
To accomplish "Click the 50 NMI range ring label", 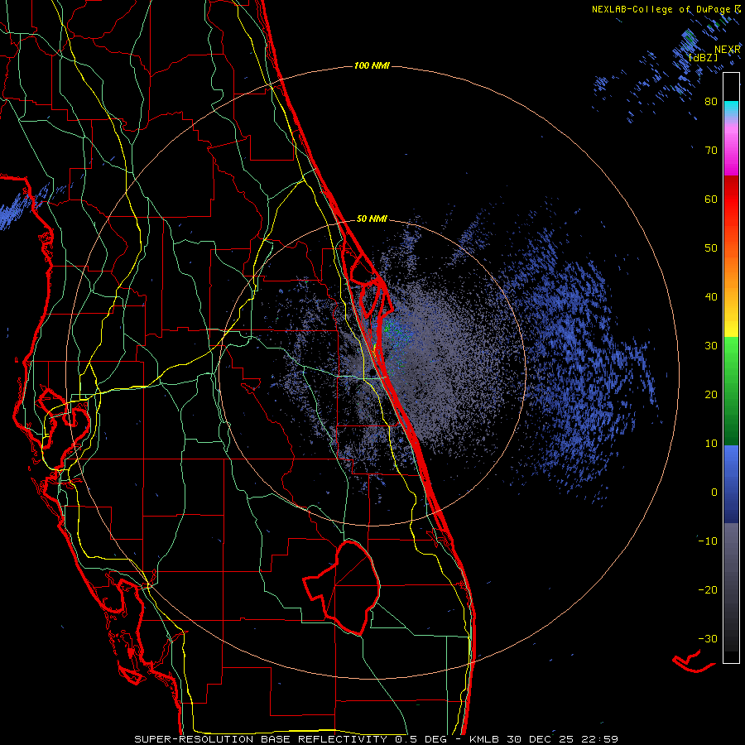I will click(x=372, y=219).
